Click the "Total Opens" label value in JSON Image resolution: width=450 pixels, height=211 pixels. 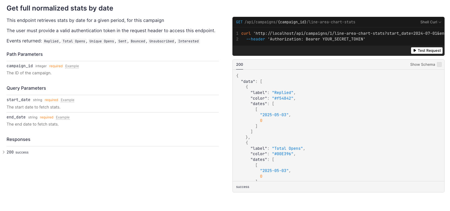pyautogui.click(x=287, y=148)
